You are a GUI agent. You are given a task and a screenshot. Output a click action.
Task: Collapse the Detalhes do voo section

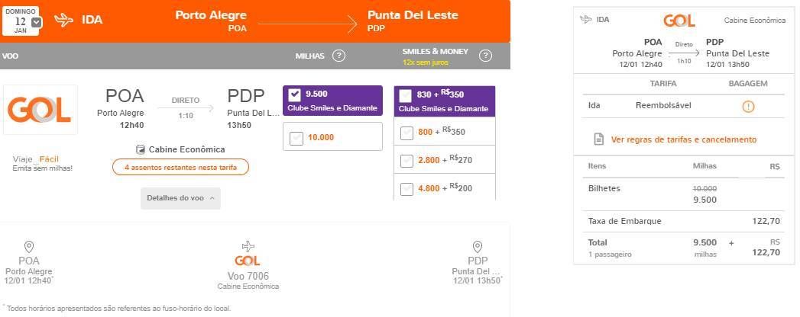coord(180,198)
